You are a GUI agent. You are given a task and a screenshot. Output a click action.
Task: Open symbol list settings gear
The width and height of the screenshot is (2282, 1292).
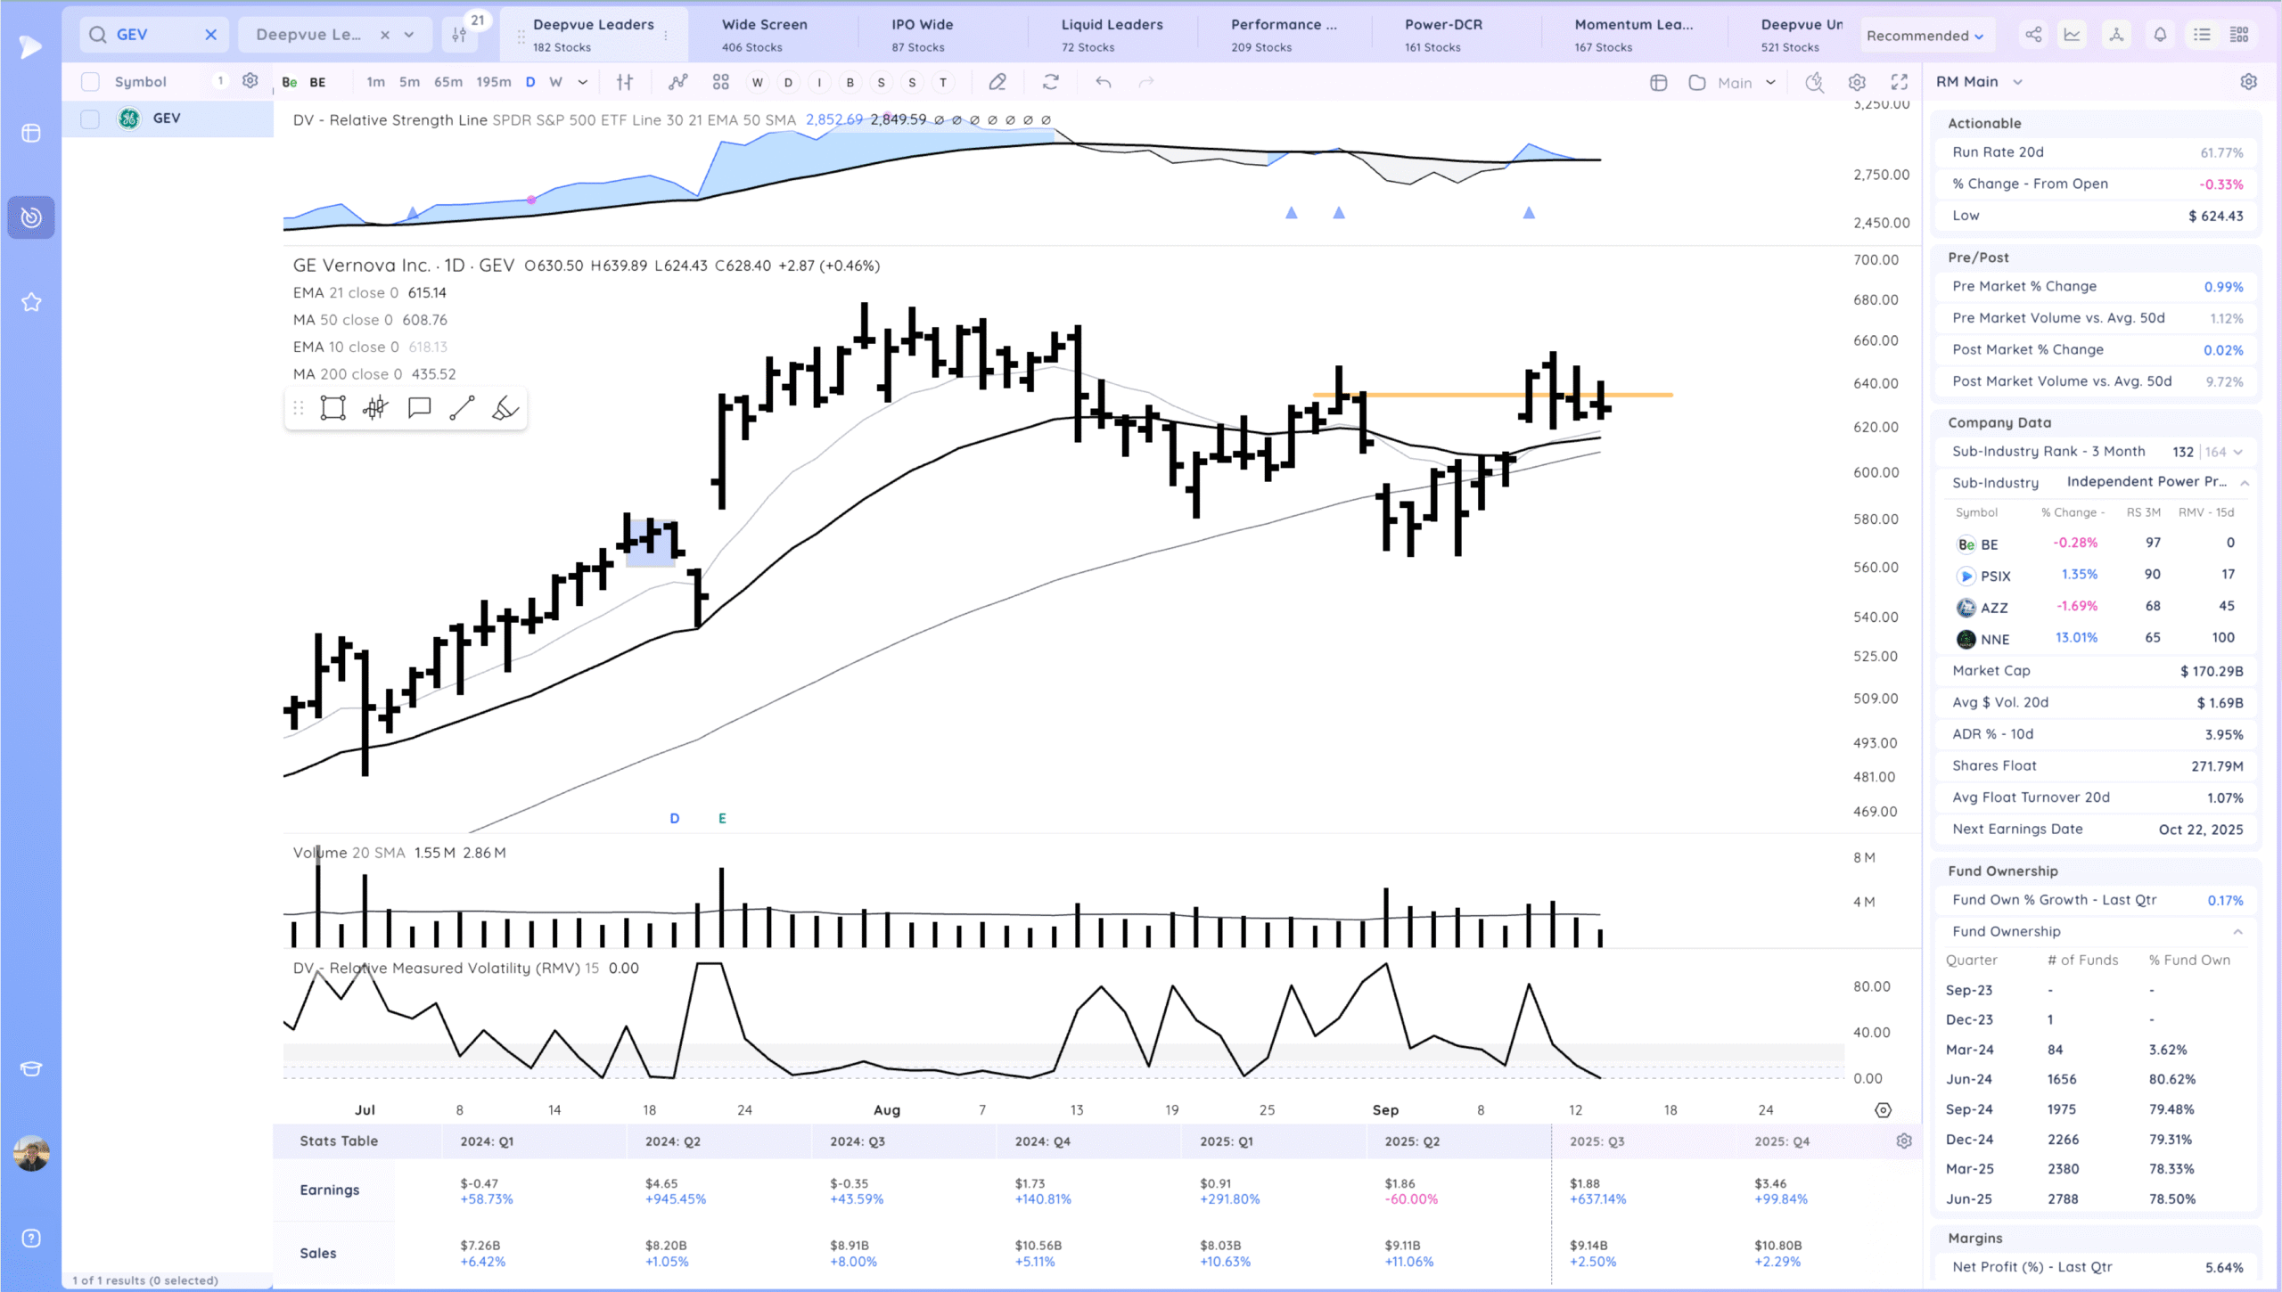pyautogui.click(x=250, y=81)
